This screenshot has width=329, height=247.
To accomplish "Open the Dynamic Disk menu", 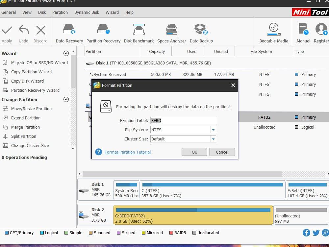I will point(87,12).
